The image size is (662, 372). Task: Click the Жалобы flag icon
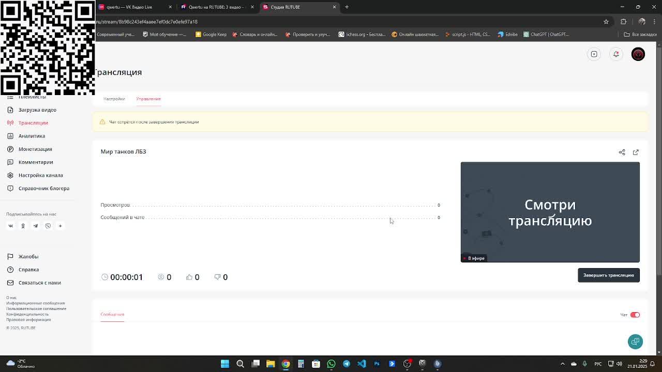pyautogui.click(x=10, y=256)
